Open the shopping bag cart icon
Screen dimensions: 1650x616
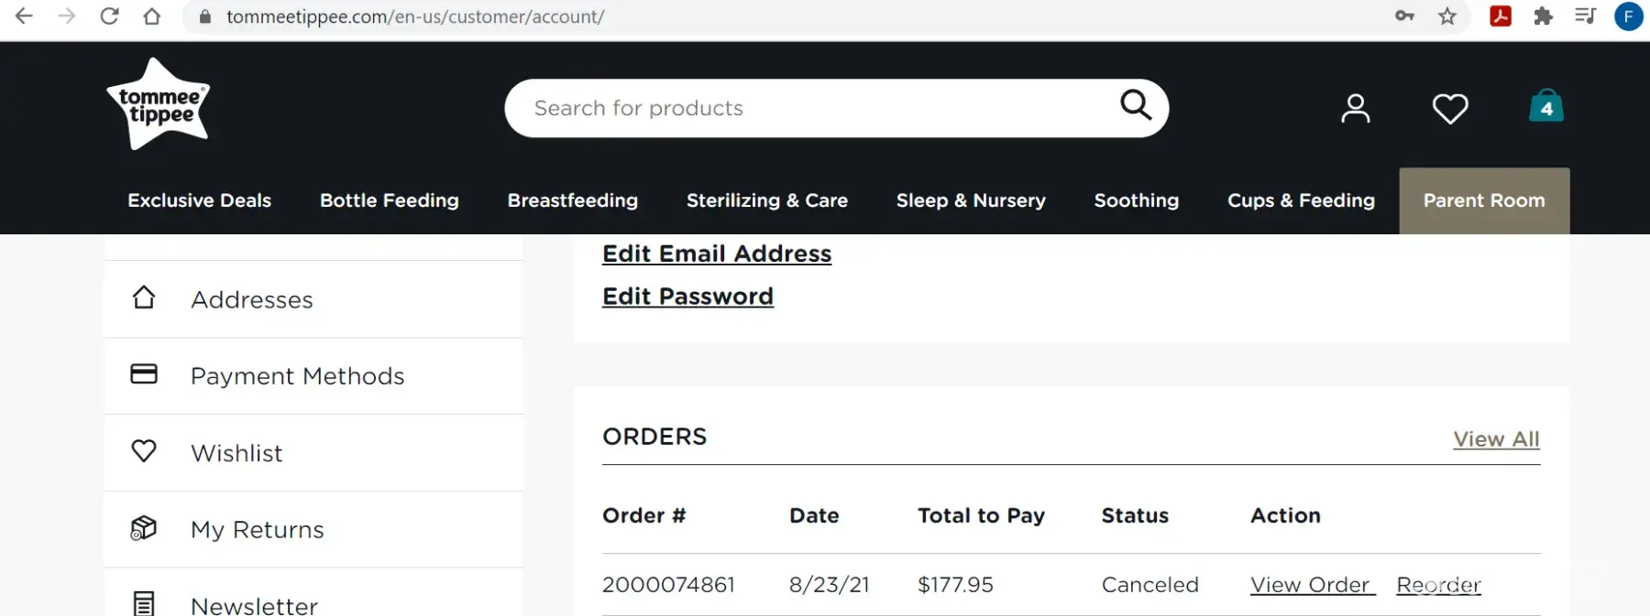point(1546,107)
